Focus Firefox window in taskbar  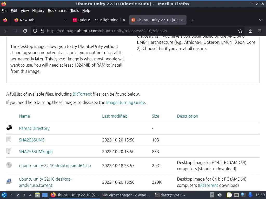(x=75, y=195)
